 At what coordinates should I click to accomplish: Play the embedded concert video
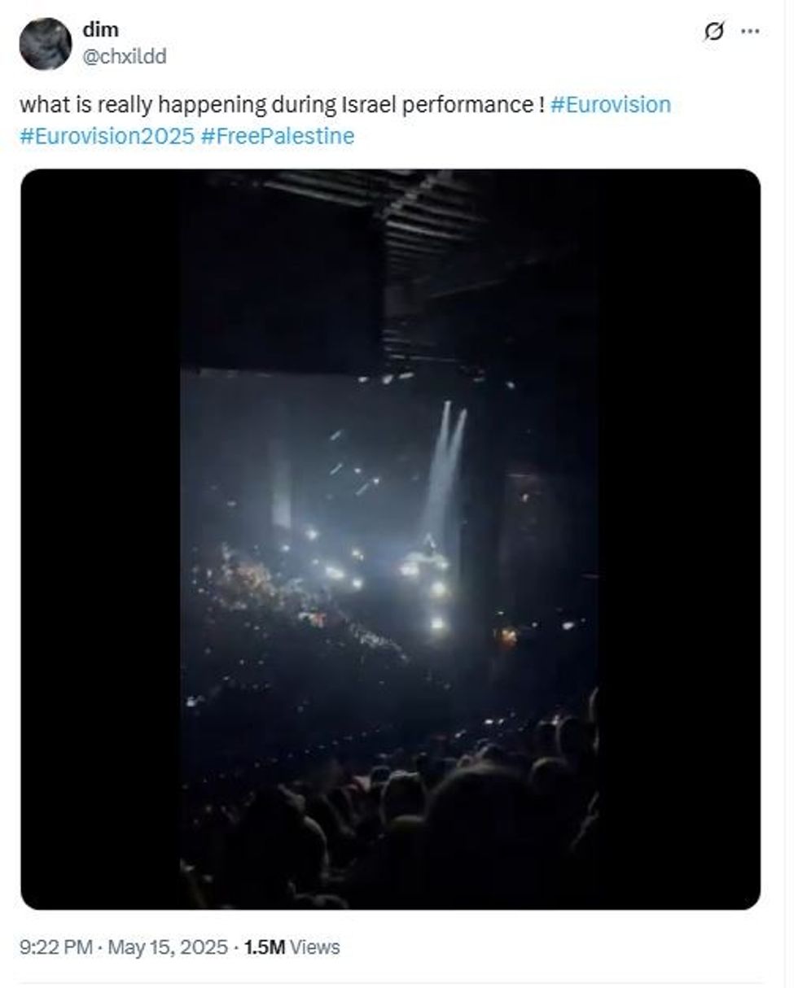click(x=391, y=537)
